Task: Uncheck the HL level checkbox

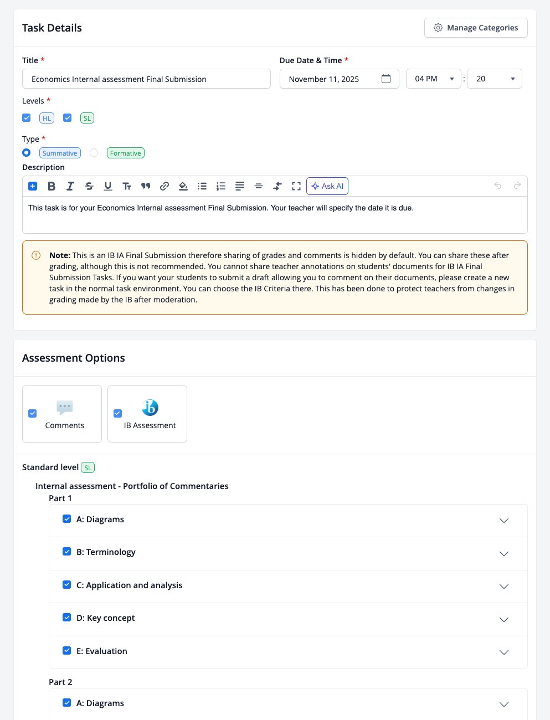Action: 27,118
